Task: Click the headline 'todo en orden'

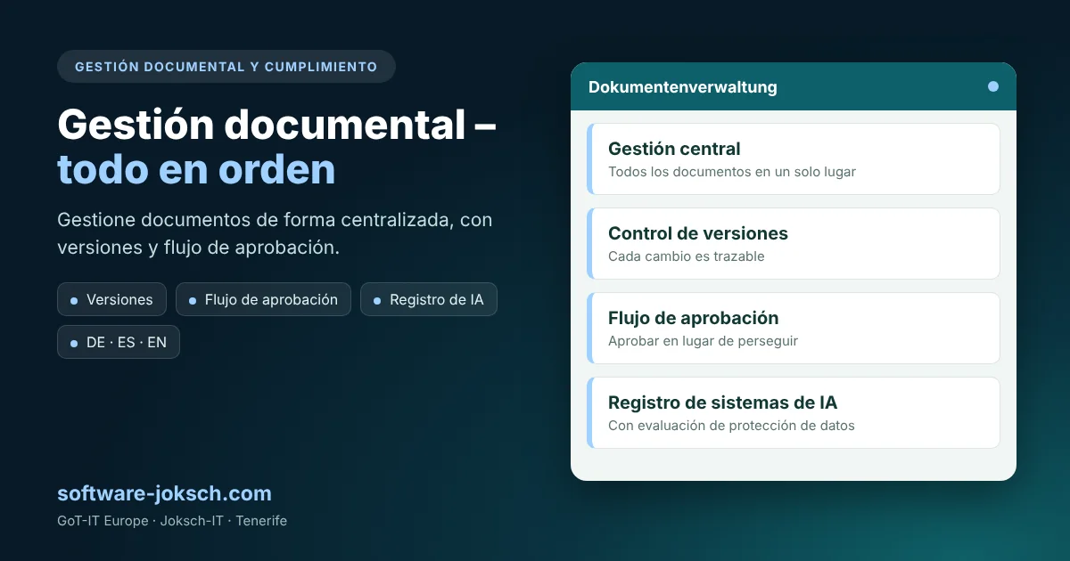Action: [196, 169]
